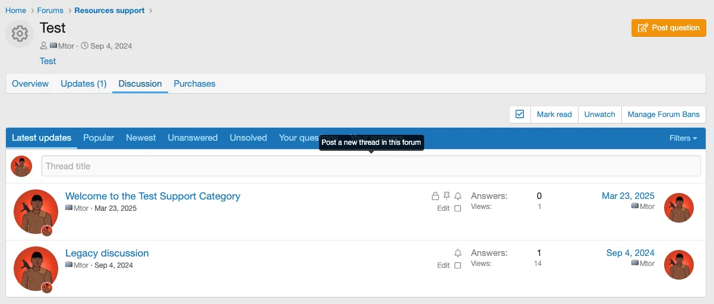The image size is (714, 304).
Task: Click the bell icon on Legacy discussion
Action: point(458,253)
